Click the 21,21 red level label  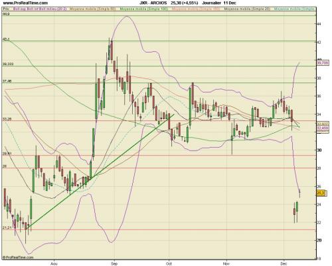coord(7,227)
